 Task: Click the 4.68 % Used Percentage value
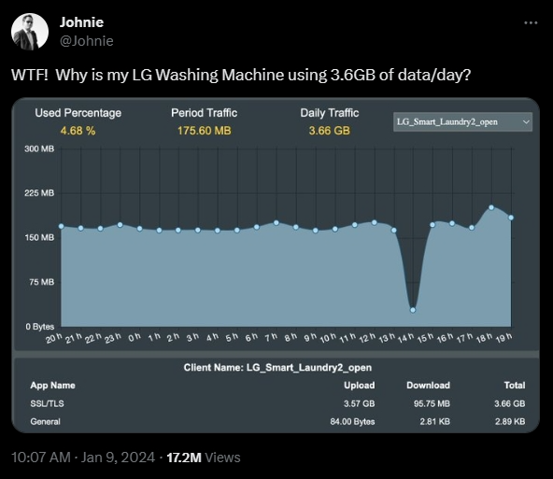tap(78, 131)
